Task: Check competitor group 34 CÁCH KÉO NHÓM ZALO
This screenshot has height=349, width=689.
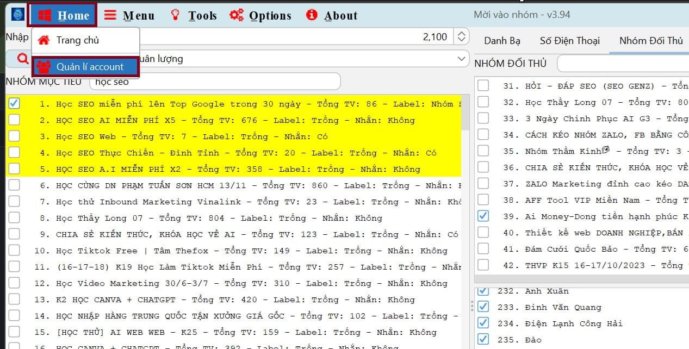Action: pos(483,134)
